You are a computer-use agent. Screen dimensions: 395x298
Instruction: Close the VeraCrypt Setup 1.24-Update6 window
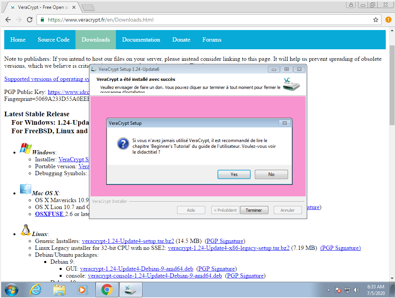click(x=299, y=69)
